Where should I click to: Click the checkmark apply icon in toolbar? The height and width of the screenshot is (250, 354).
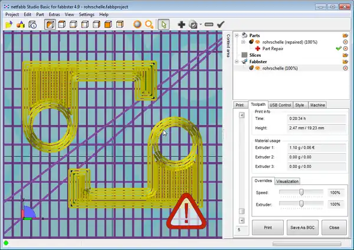click(221, 24)
